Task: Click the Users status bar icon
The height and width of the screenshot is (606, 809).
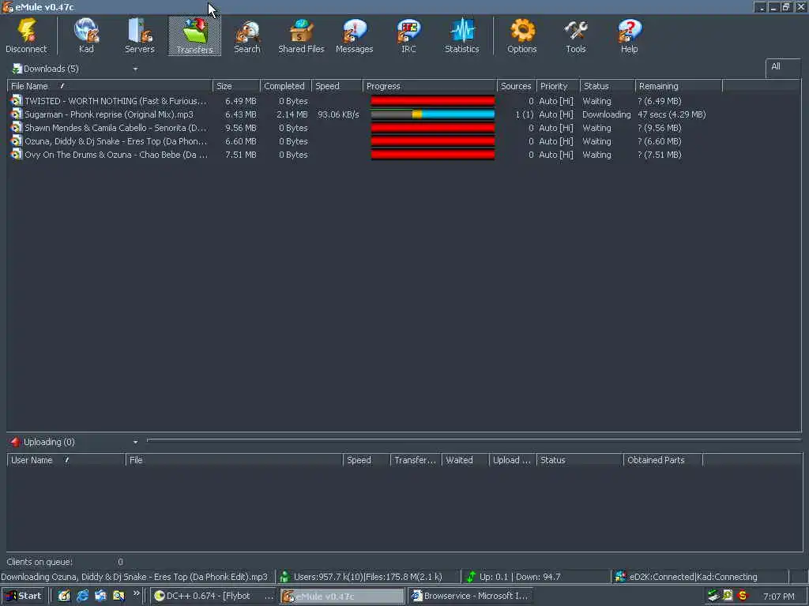Action: point(284,577)
